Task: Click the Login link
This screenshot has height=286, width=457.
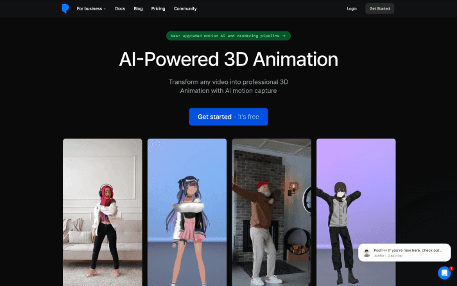Action: coord(352,9)
